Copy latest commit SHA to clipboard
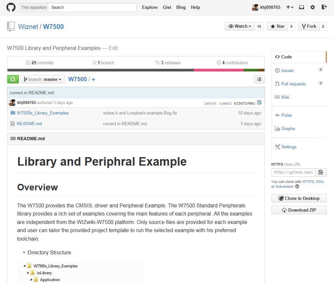The width and height of the screenshot is (334, 283). click(259, 102)
